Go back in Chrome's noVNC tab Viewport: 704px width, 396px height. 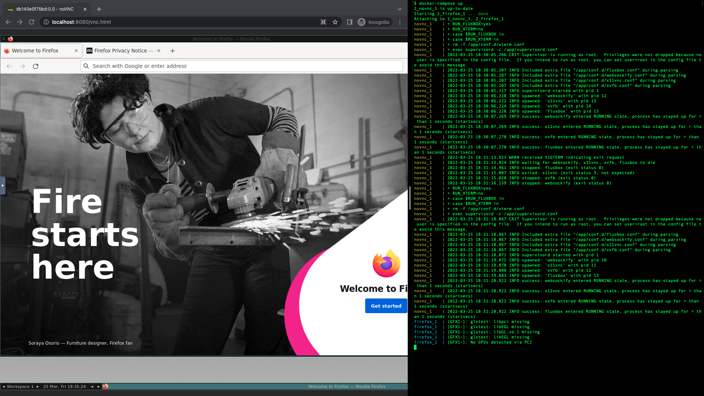point(8,22)
